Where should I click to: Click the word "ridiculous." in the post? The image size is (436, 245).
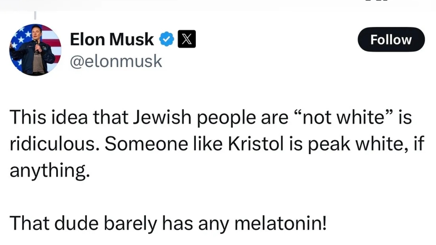[54, 144]
